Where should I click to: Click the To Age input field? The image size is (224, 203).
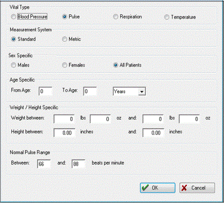[90, 91]
